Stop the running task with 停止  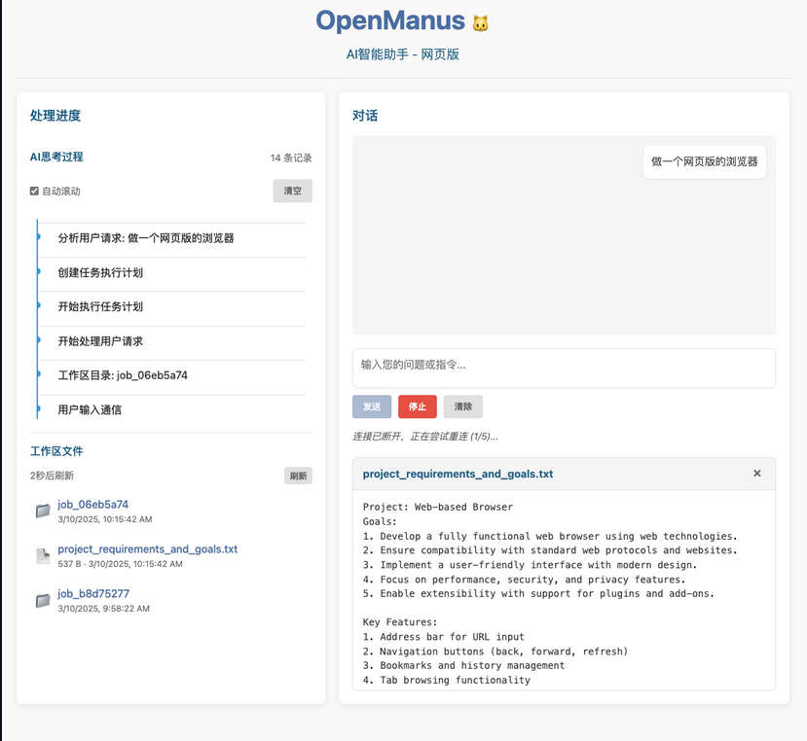click(x=418, y=406)
